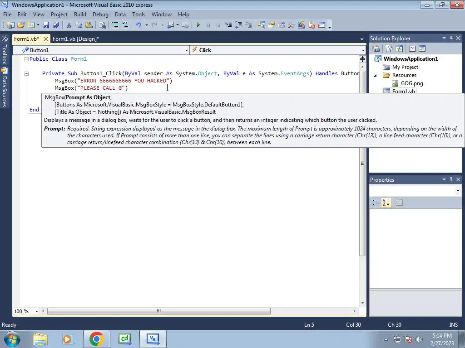This screenshot has width=465, height=348.
Task: Sort properties alphabetically with A-Z icon
Action: click(x=386, y=203)
